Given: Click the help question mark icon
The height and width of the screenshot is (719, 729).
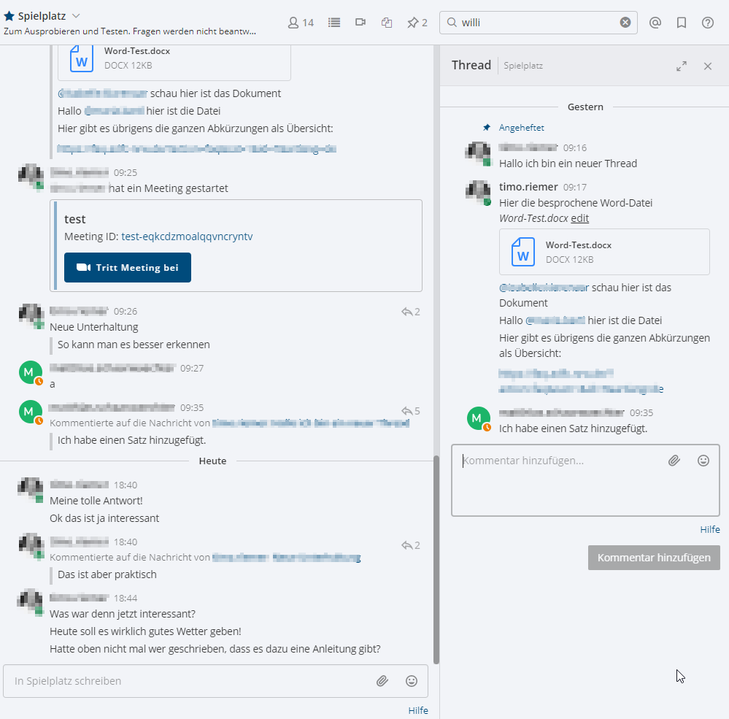Looking at the screenshot, I should click(x=708, y=23).
